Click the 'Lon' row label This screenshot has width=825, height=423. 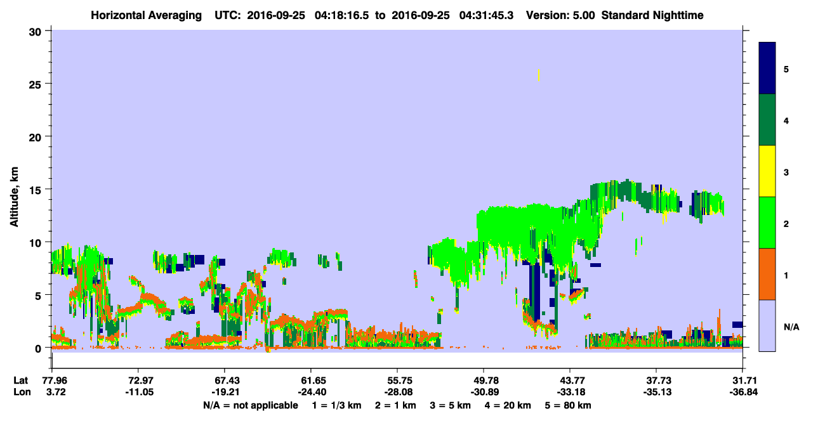pyautogui.click(x=21, y=392)
